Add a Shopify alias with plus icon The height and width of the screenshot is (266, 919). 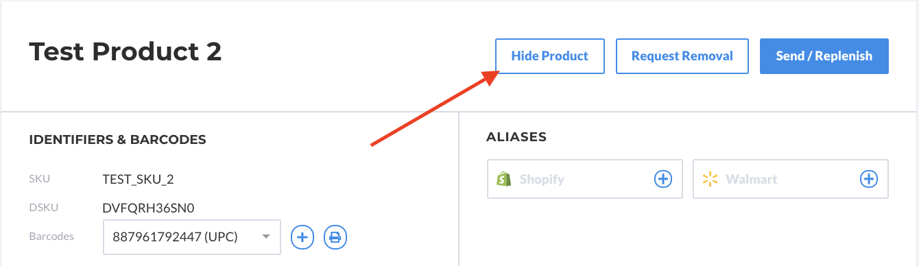[663, 179]
